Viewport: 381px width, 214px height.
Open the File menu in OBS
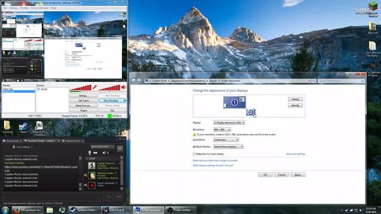click(x=5, y=8)
